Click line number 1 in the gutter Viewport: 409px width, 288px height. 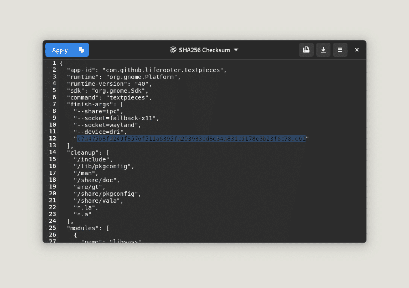(54, 63)
